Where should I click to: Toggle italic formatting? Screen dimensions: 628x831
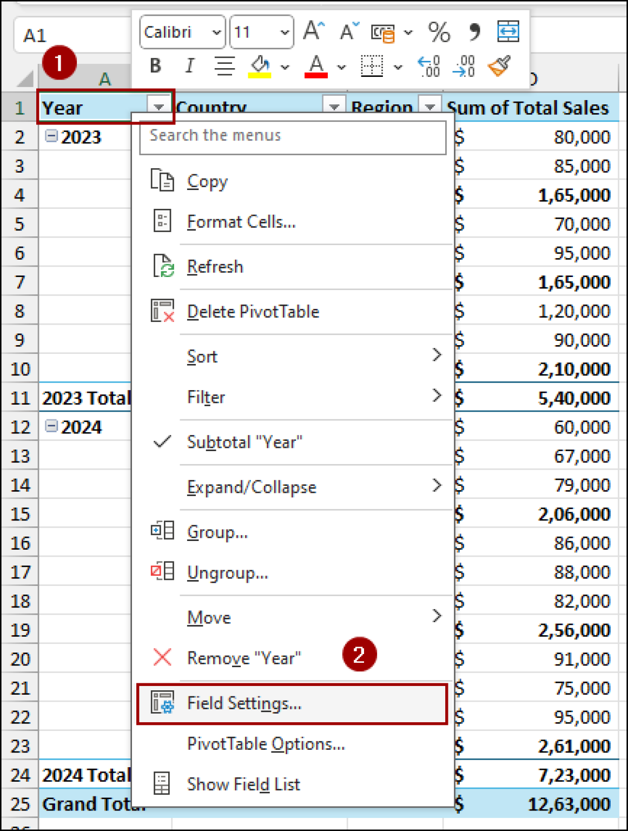[x=189, y=66]
